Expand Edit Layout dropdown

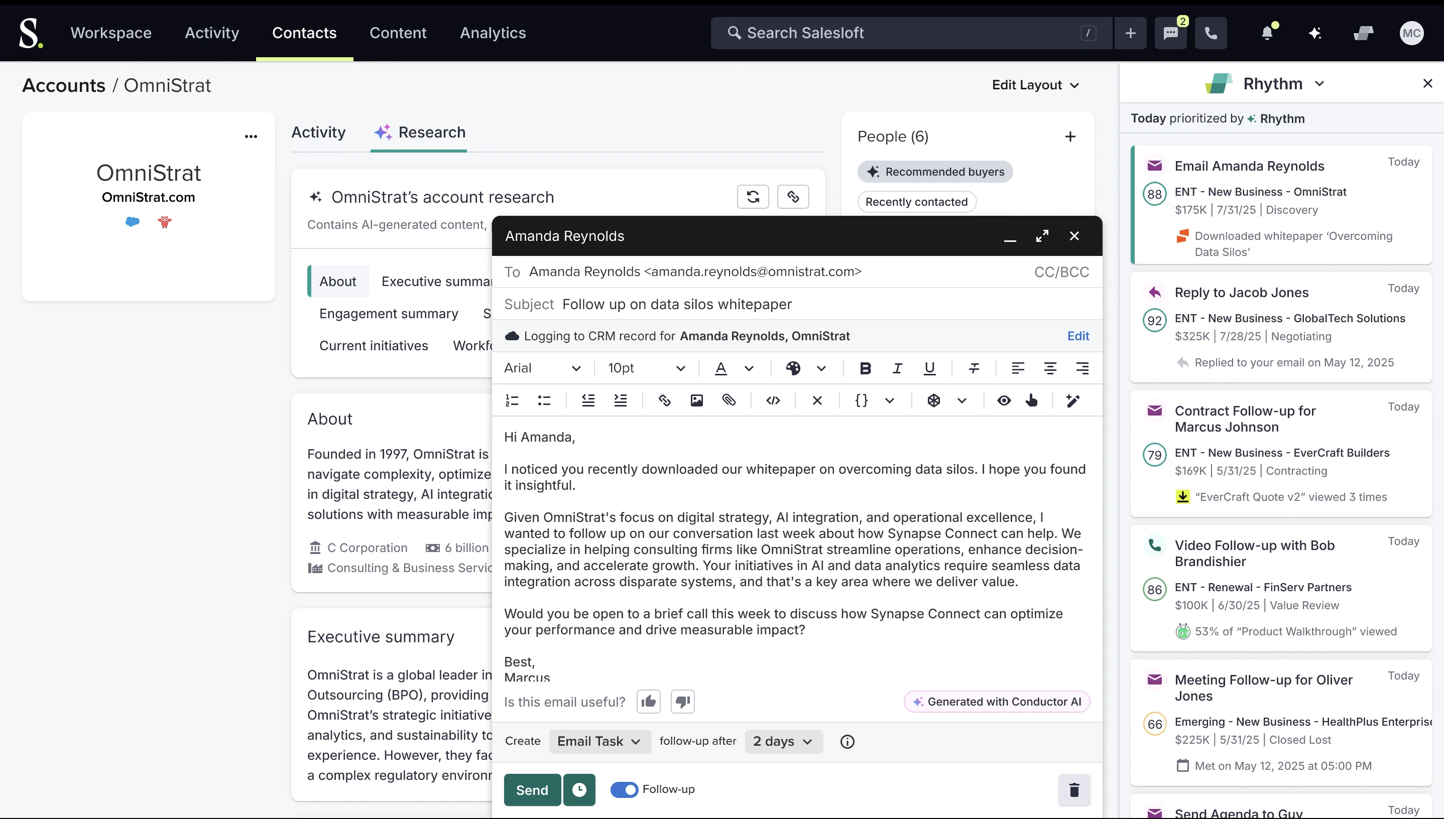click(1035, 85)
